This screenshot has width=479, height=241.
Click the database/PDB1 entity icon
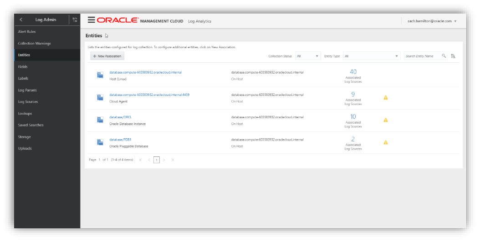point(100,142)
